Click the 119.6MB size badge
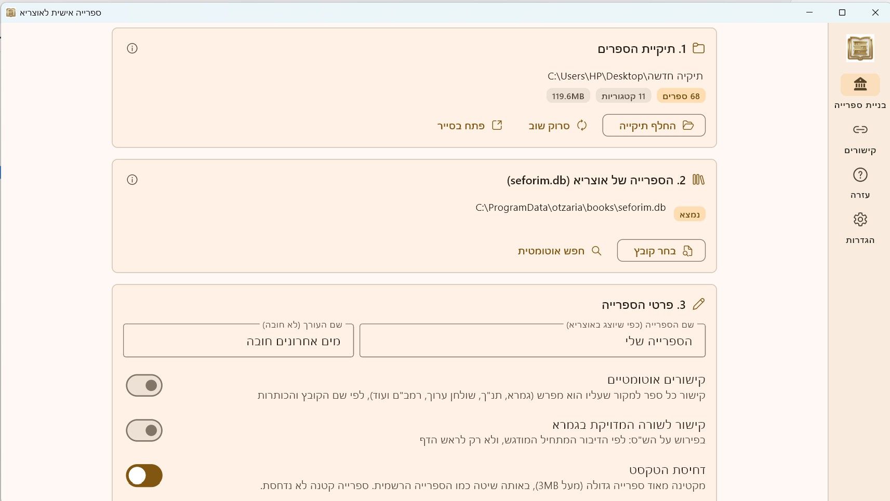890x501 pixels. [x=568, y=96]
